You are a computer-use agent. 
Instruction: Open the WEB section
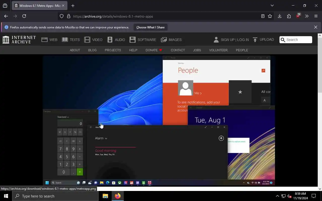49,40
